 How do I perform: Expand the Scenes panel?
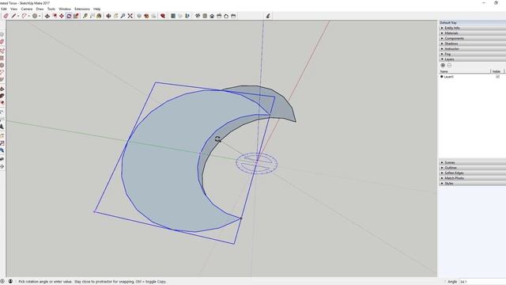point(472,162)
